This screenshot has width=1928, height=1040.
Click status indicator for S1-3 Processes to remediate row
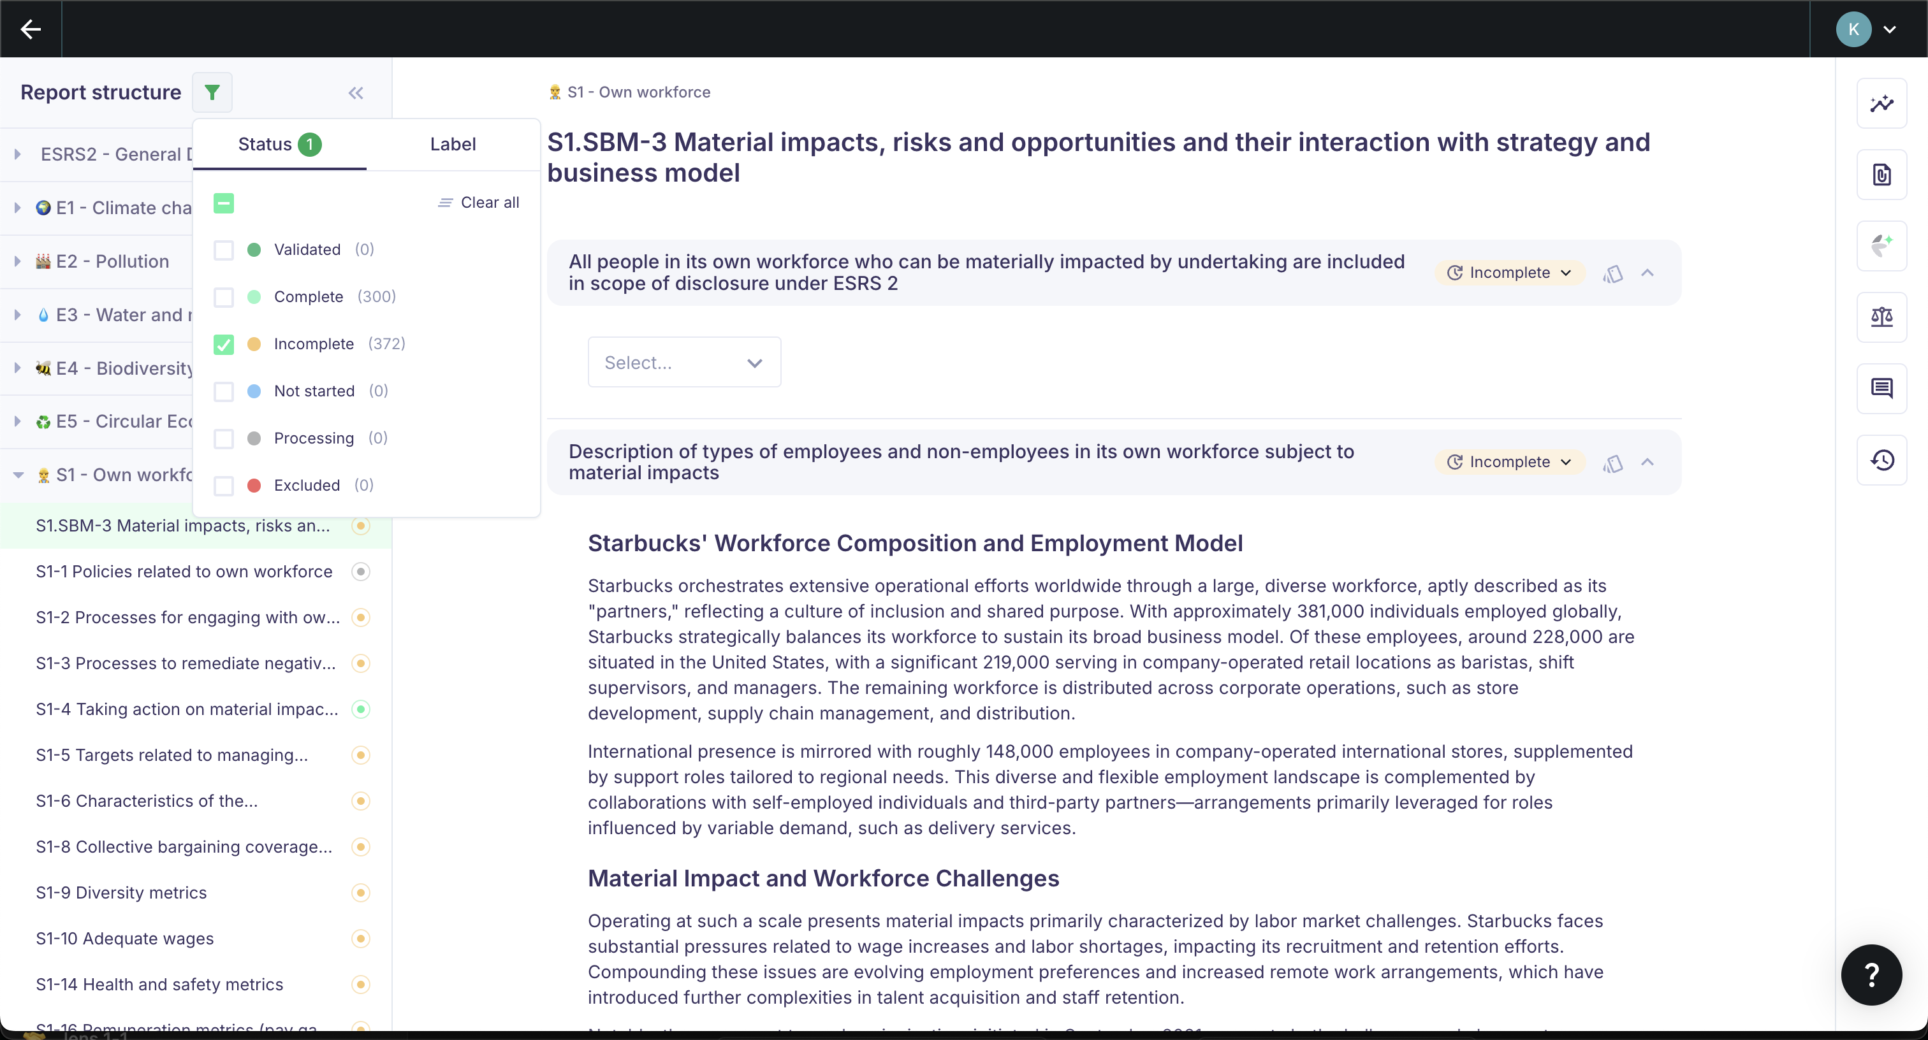(x=361, y=663)
